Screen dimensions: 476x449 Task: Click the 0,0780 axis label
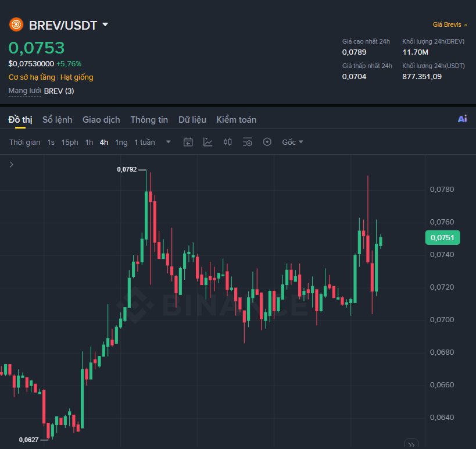click(x=442, y=190)
